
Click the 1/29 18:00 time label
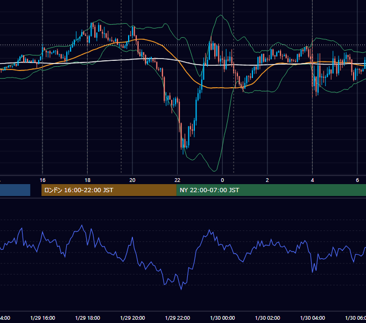[88, 318]
